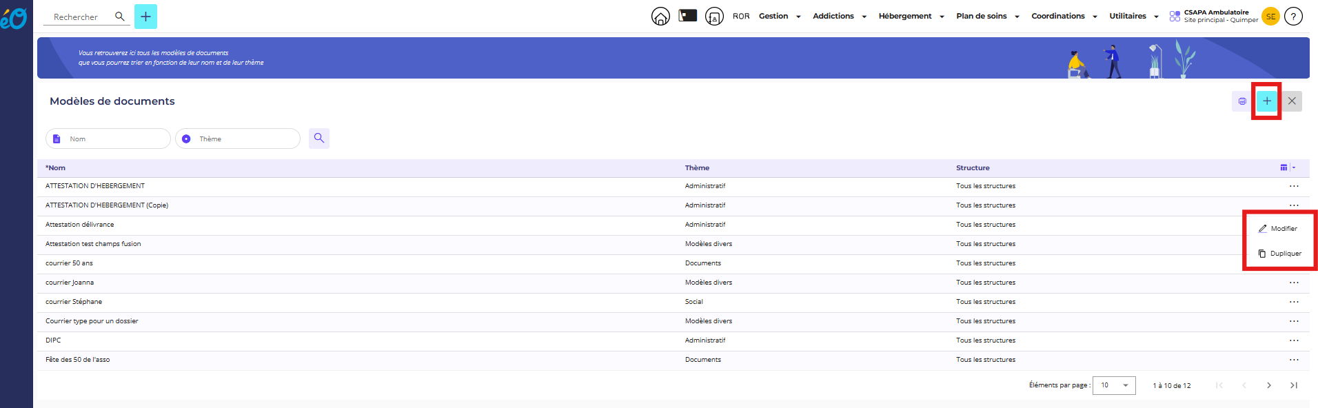Jump to the last page of results
1318x408 pixels.
(1294, 385)
